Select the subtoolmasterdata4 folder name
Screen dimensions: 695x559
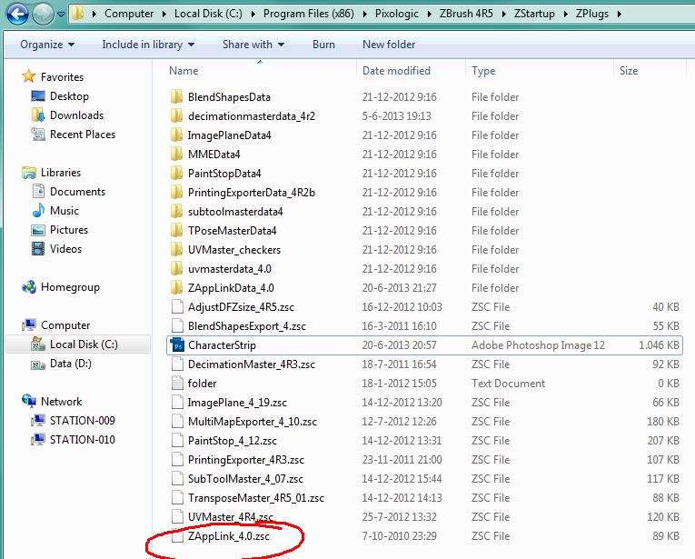tap(235, 212)
